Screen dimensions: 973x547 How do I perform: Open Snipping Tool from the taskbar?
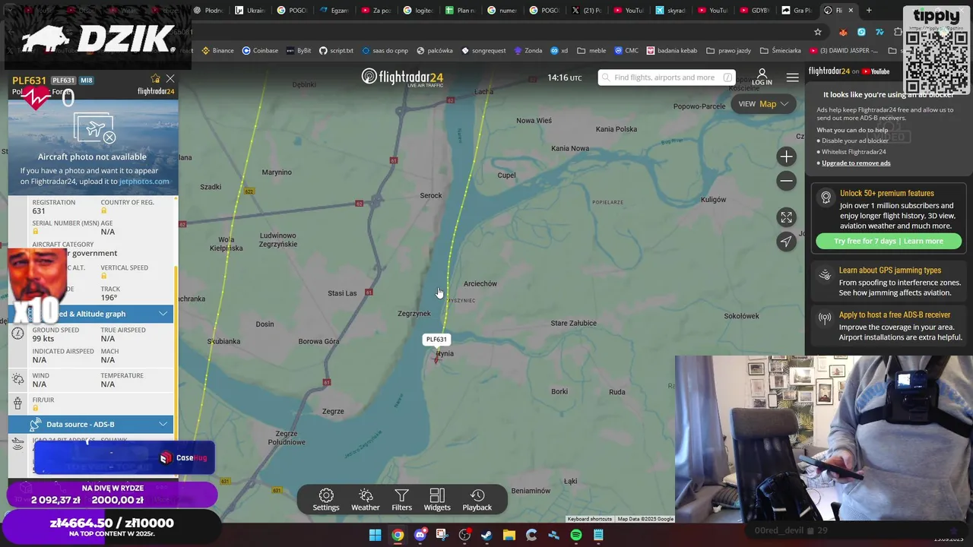tap(442, 535)
